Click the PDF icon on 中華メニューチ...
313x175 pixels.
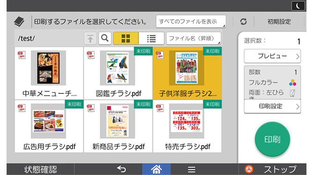click(22, 55)
